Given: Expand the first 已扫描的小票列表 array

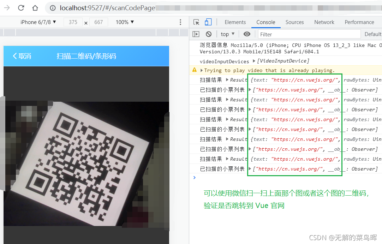Looking at the screenshot, I should [250, 89].
